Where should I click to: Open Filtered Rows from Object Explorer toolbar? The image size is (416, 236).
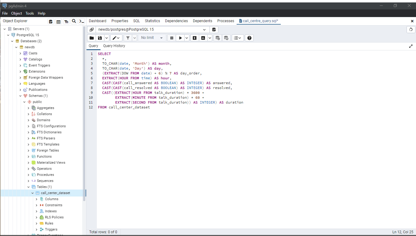(66, 21)
